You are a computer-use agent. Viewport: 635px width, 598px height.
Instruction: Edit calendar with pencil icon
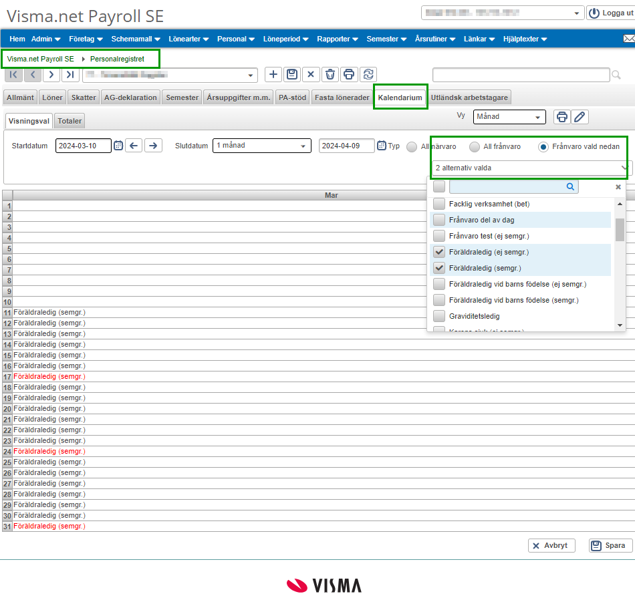point(580,117)
